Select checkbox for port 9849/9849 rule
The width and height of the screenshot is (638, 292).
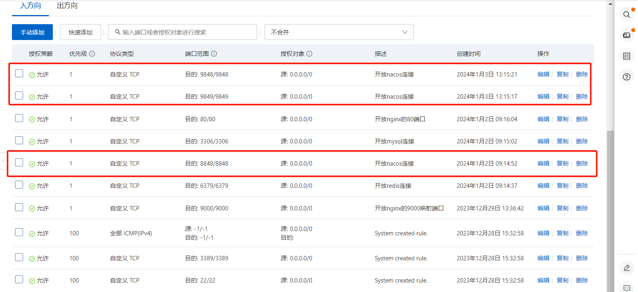pos(19,95)
